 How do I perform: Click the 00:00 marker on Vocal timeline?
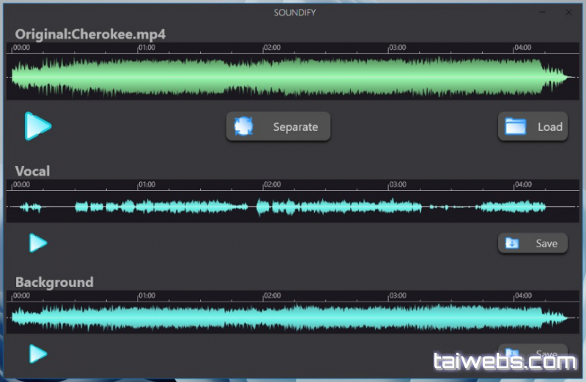click(x=21, y=185)
